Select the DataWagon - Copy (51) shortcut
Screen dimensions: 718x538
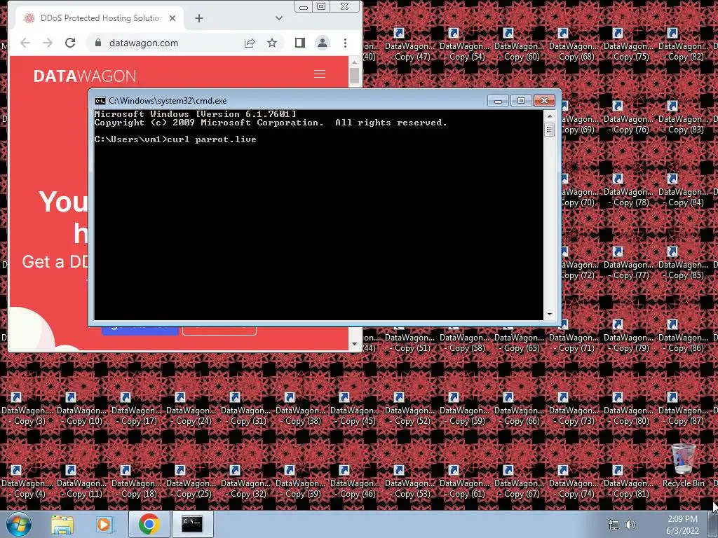(x=409, y=342)
